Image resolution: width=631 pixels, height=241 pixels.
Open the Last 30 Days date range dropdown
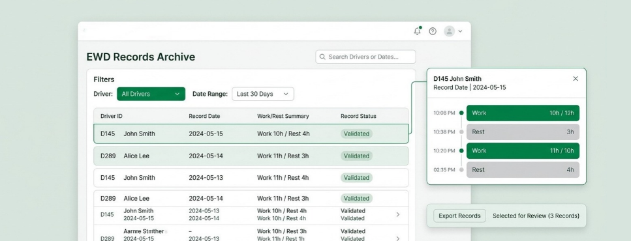click(x=263, y=94)
